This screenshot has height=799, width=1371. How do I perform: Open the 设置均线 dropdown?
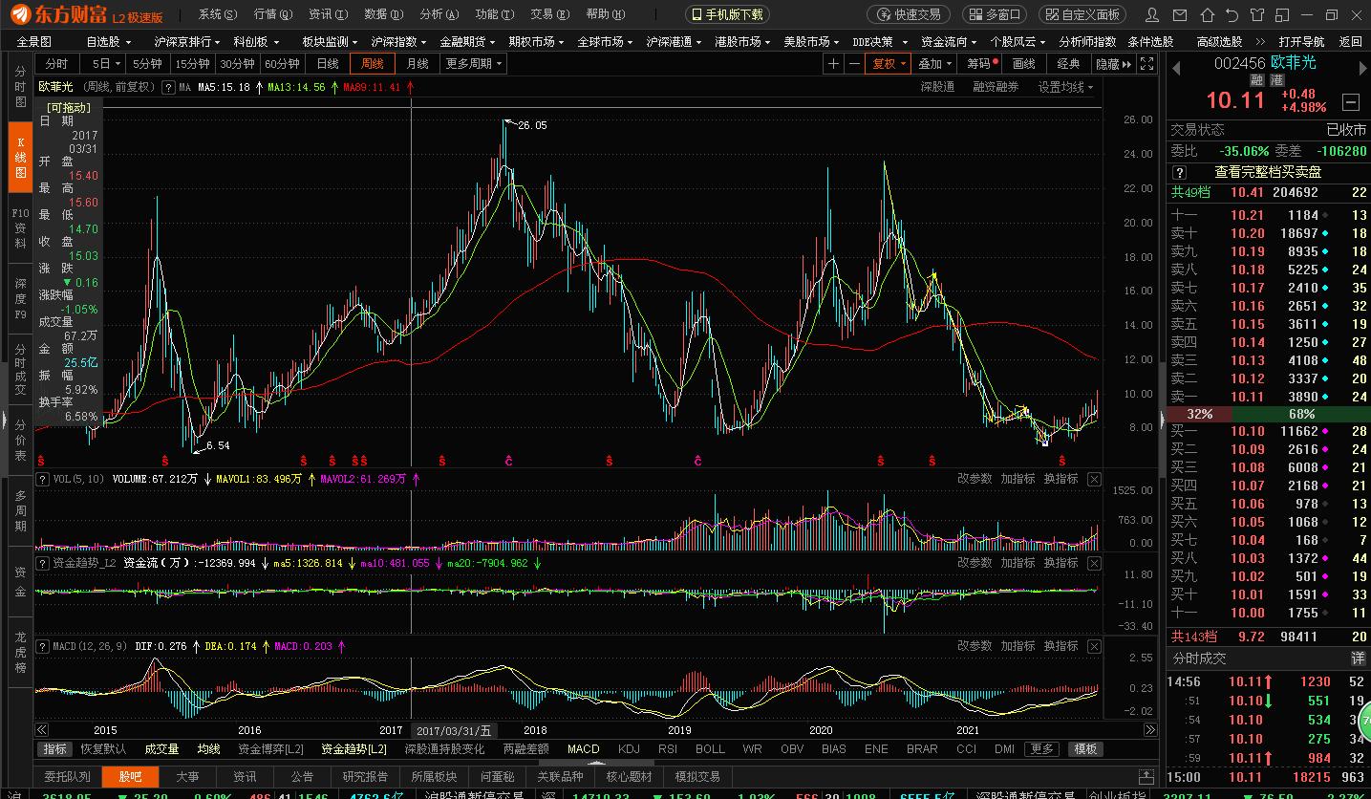[1065, 87]
